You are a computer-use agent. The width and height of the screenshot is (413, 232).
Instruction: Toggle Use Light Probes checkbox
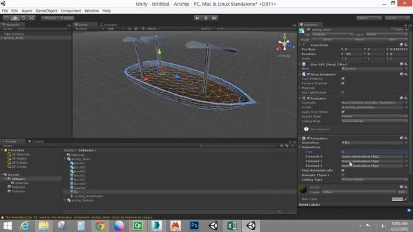(x=343, y=93)
